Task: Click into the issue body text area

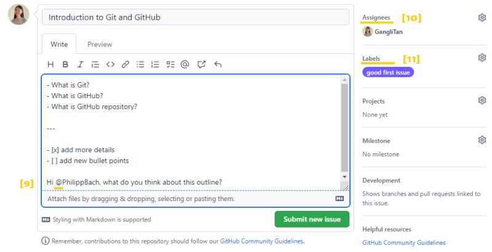Action: click(191, 132)
